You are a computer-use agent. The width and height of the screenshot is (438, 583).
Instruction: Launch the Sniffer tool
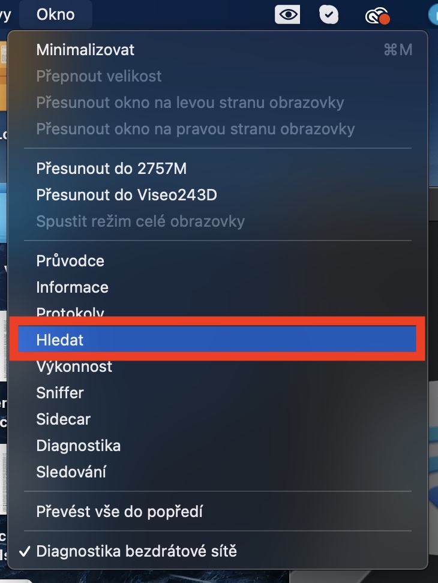[60, 393]
